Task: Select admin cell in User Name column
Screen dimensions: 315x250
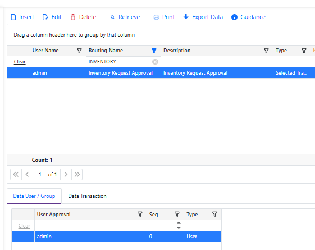Action: pyautogui.click(x=58, y=72)
